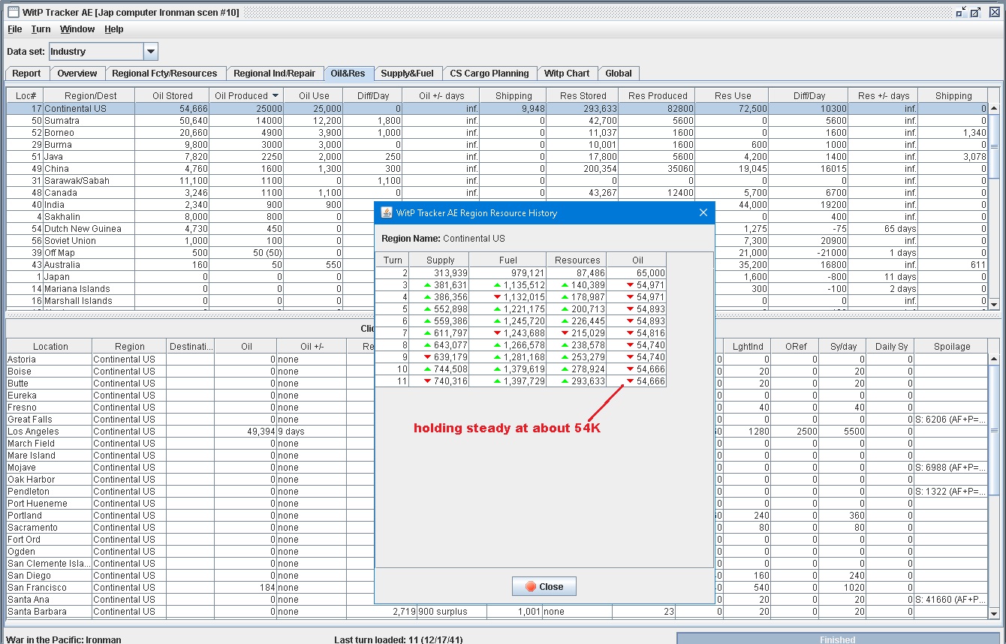Open the Witp Chart tab
Image resolution: width=1006 pixels, height=644 pixels.
[567, 74]
